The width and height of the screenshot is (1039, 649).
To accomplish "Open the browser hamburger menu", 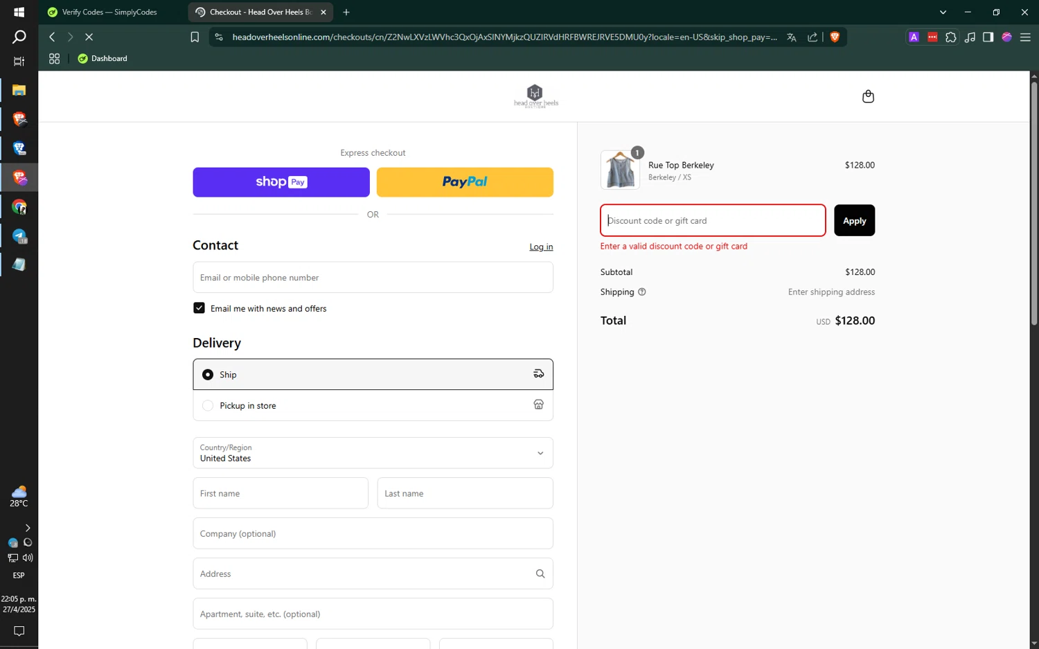I will point(1025,37).
